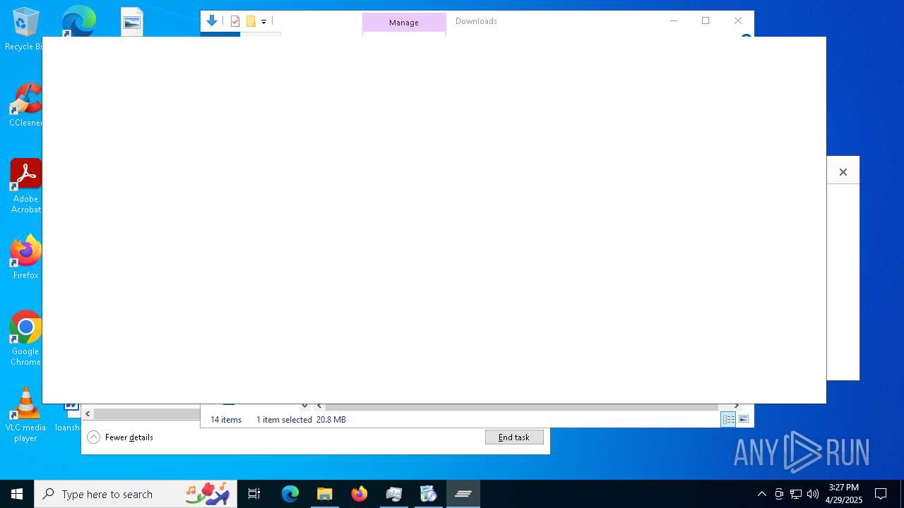Click '1 item selected 20.8 MB' status text
This screenshot has width=904, height=508.
301,419
